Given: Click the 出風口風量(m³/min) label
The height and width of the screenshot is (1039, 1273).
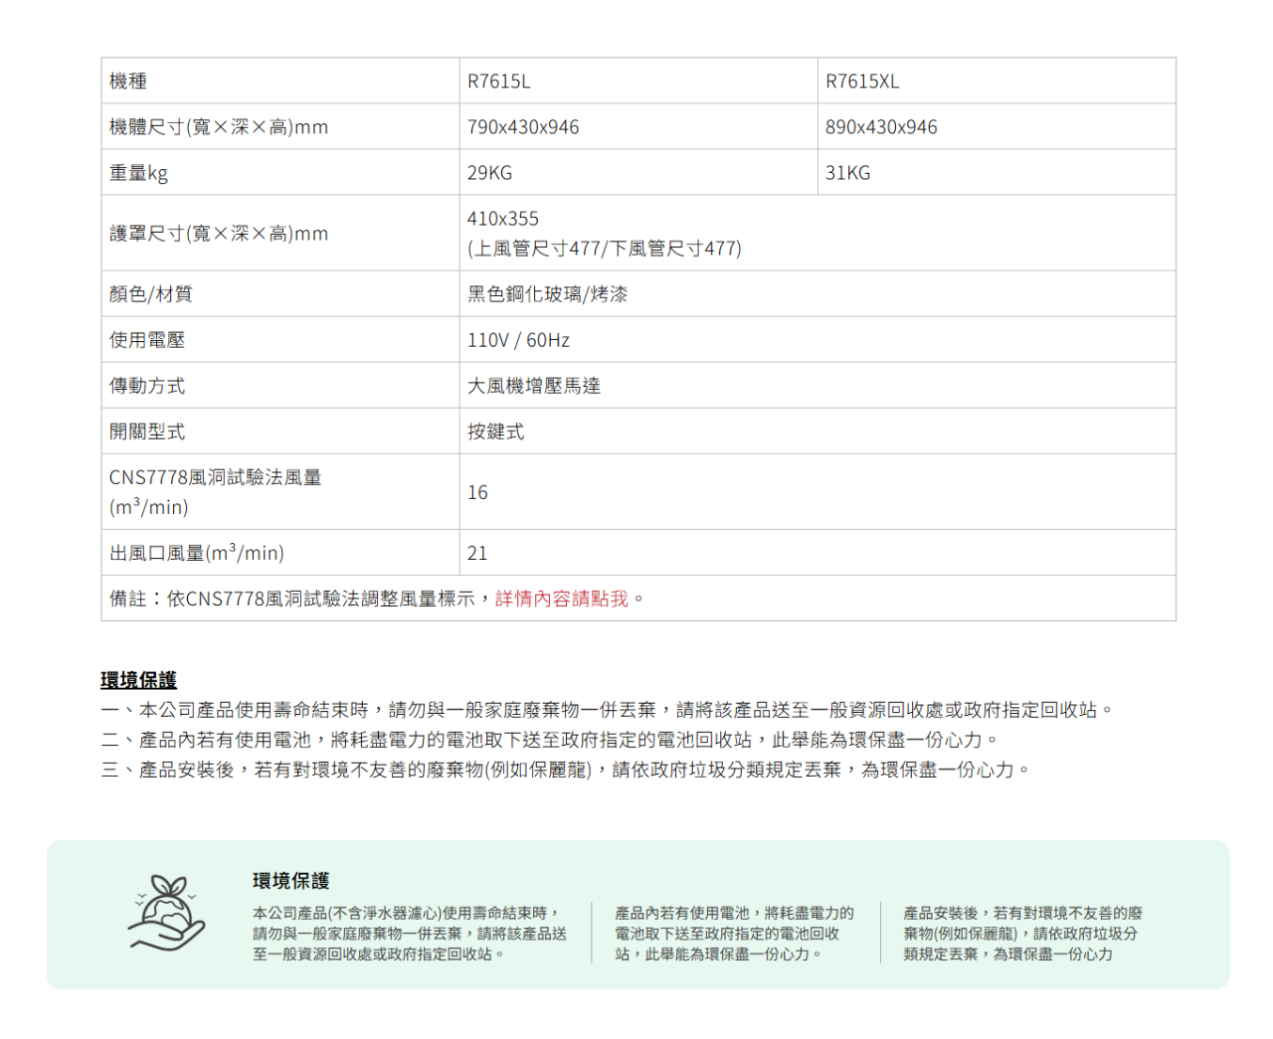Looking at the screenshot, I should 197,553.
